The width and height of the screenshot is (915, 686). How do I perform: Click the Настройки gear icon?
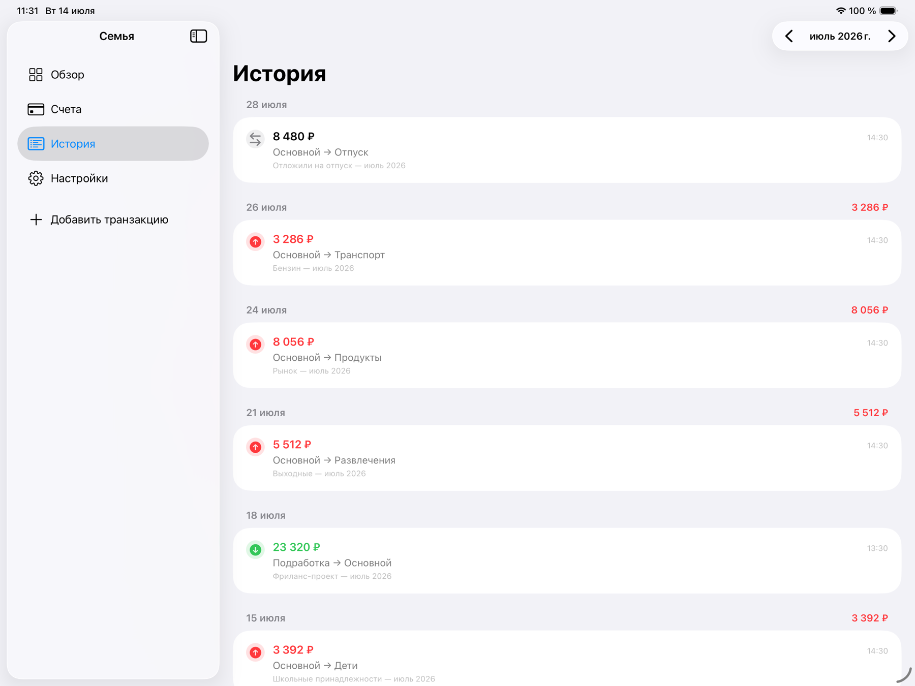[x=36, y=178]
